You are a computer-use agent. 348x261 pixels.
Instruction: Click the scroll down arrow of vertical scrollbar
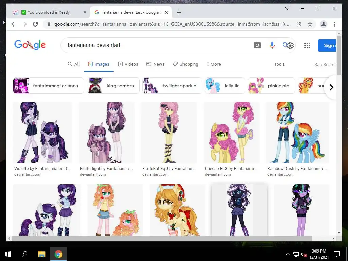[339, 232]
